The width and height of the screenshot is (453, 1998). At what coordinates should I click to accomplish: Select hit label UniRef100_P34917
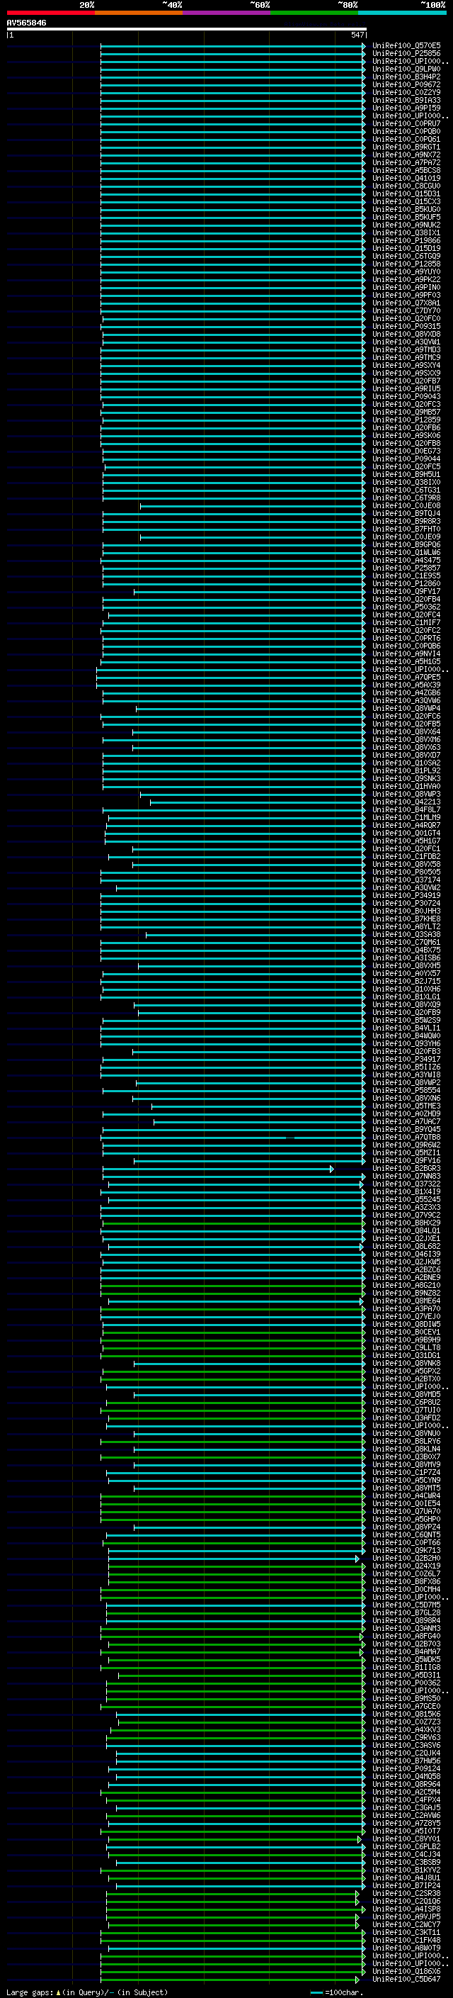[406, 1059]
